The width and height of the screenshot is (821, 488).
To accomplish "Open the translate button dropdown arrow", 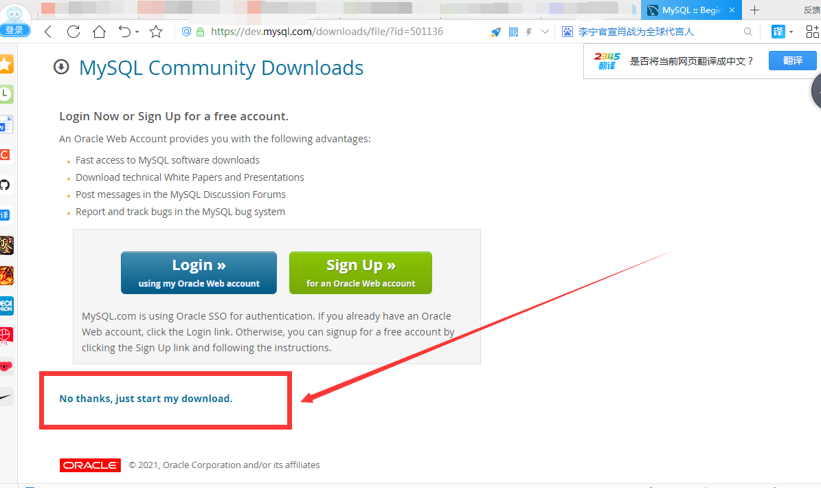I will 791,32.
